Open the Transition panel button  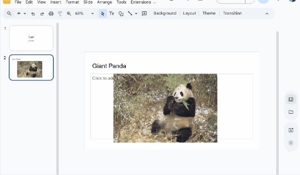pyautogui.click(x=232, y=13)
